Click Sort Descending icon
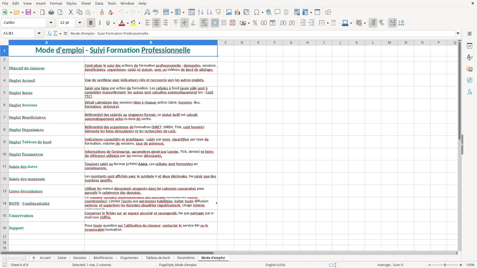Screen dimensions: 477x268 tap(209, 12)
